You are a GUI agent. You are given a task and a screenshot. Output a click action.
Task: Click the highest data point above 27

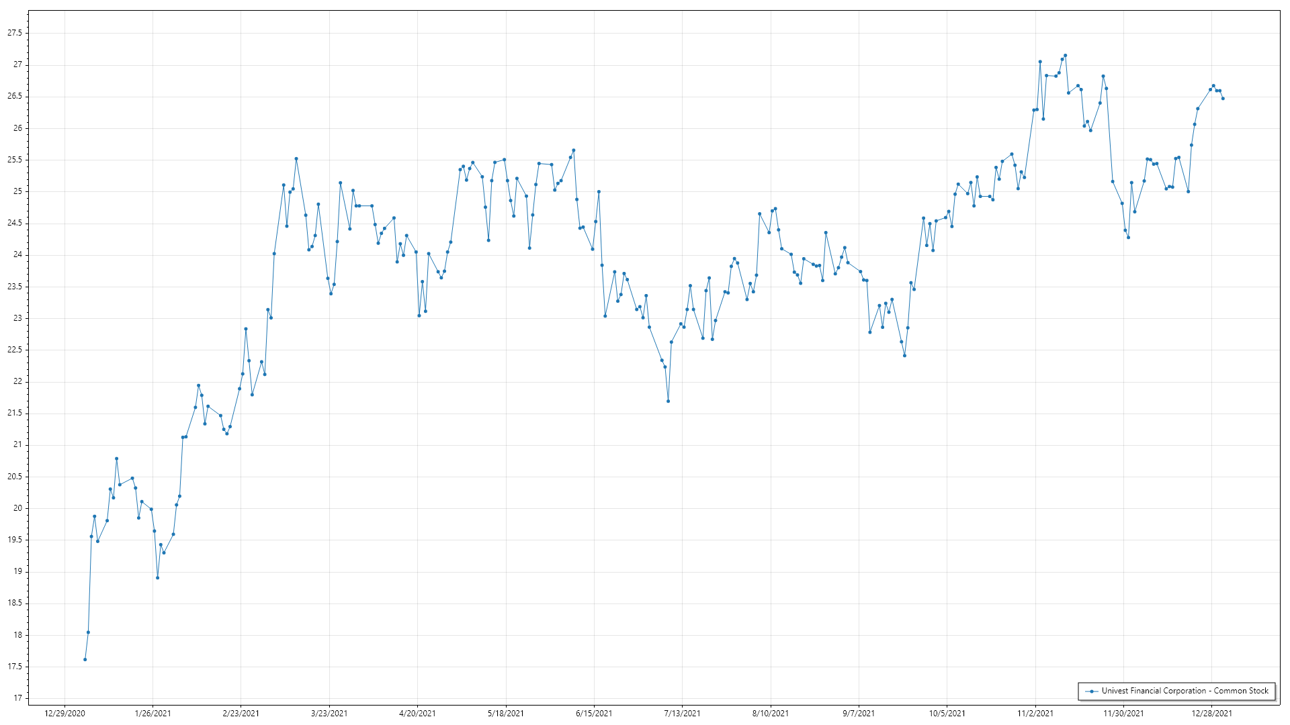1065,56
